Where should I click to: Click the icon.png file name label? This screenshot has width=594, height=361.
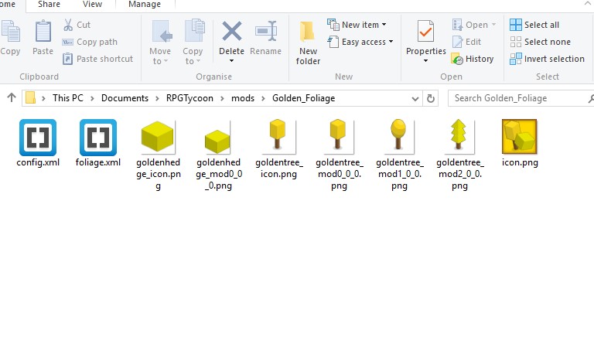click(x=520, y=162)
